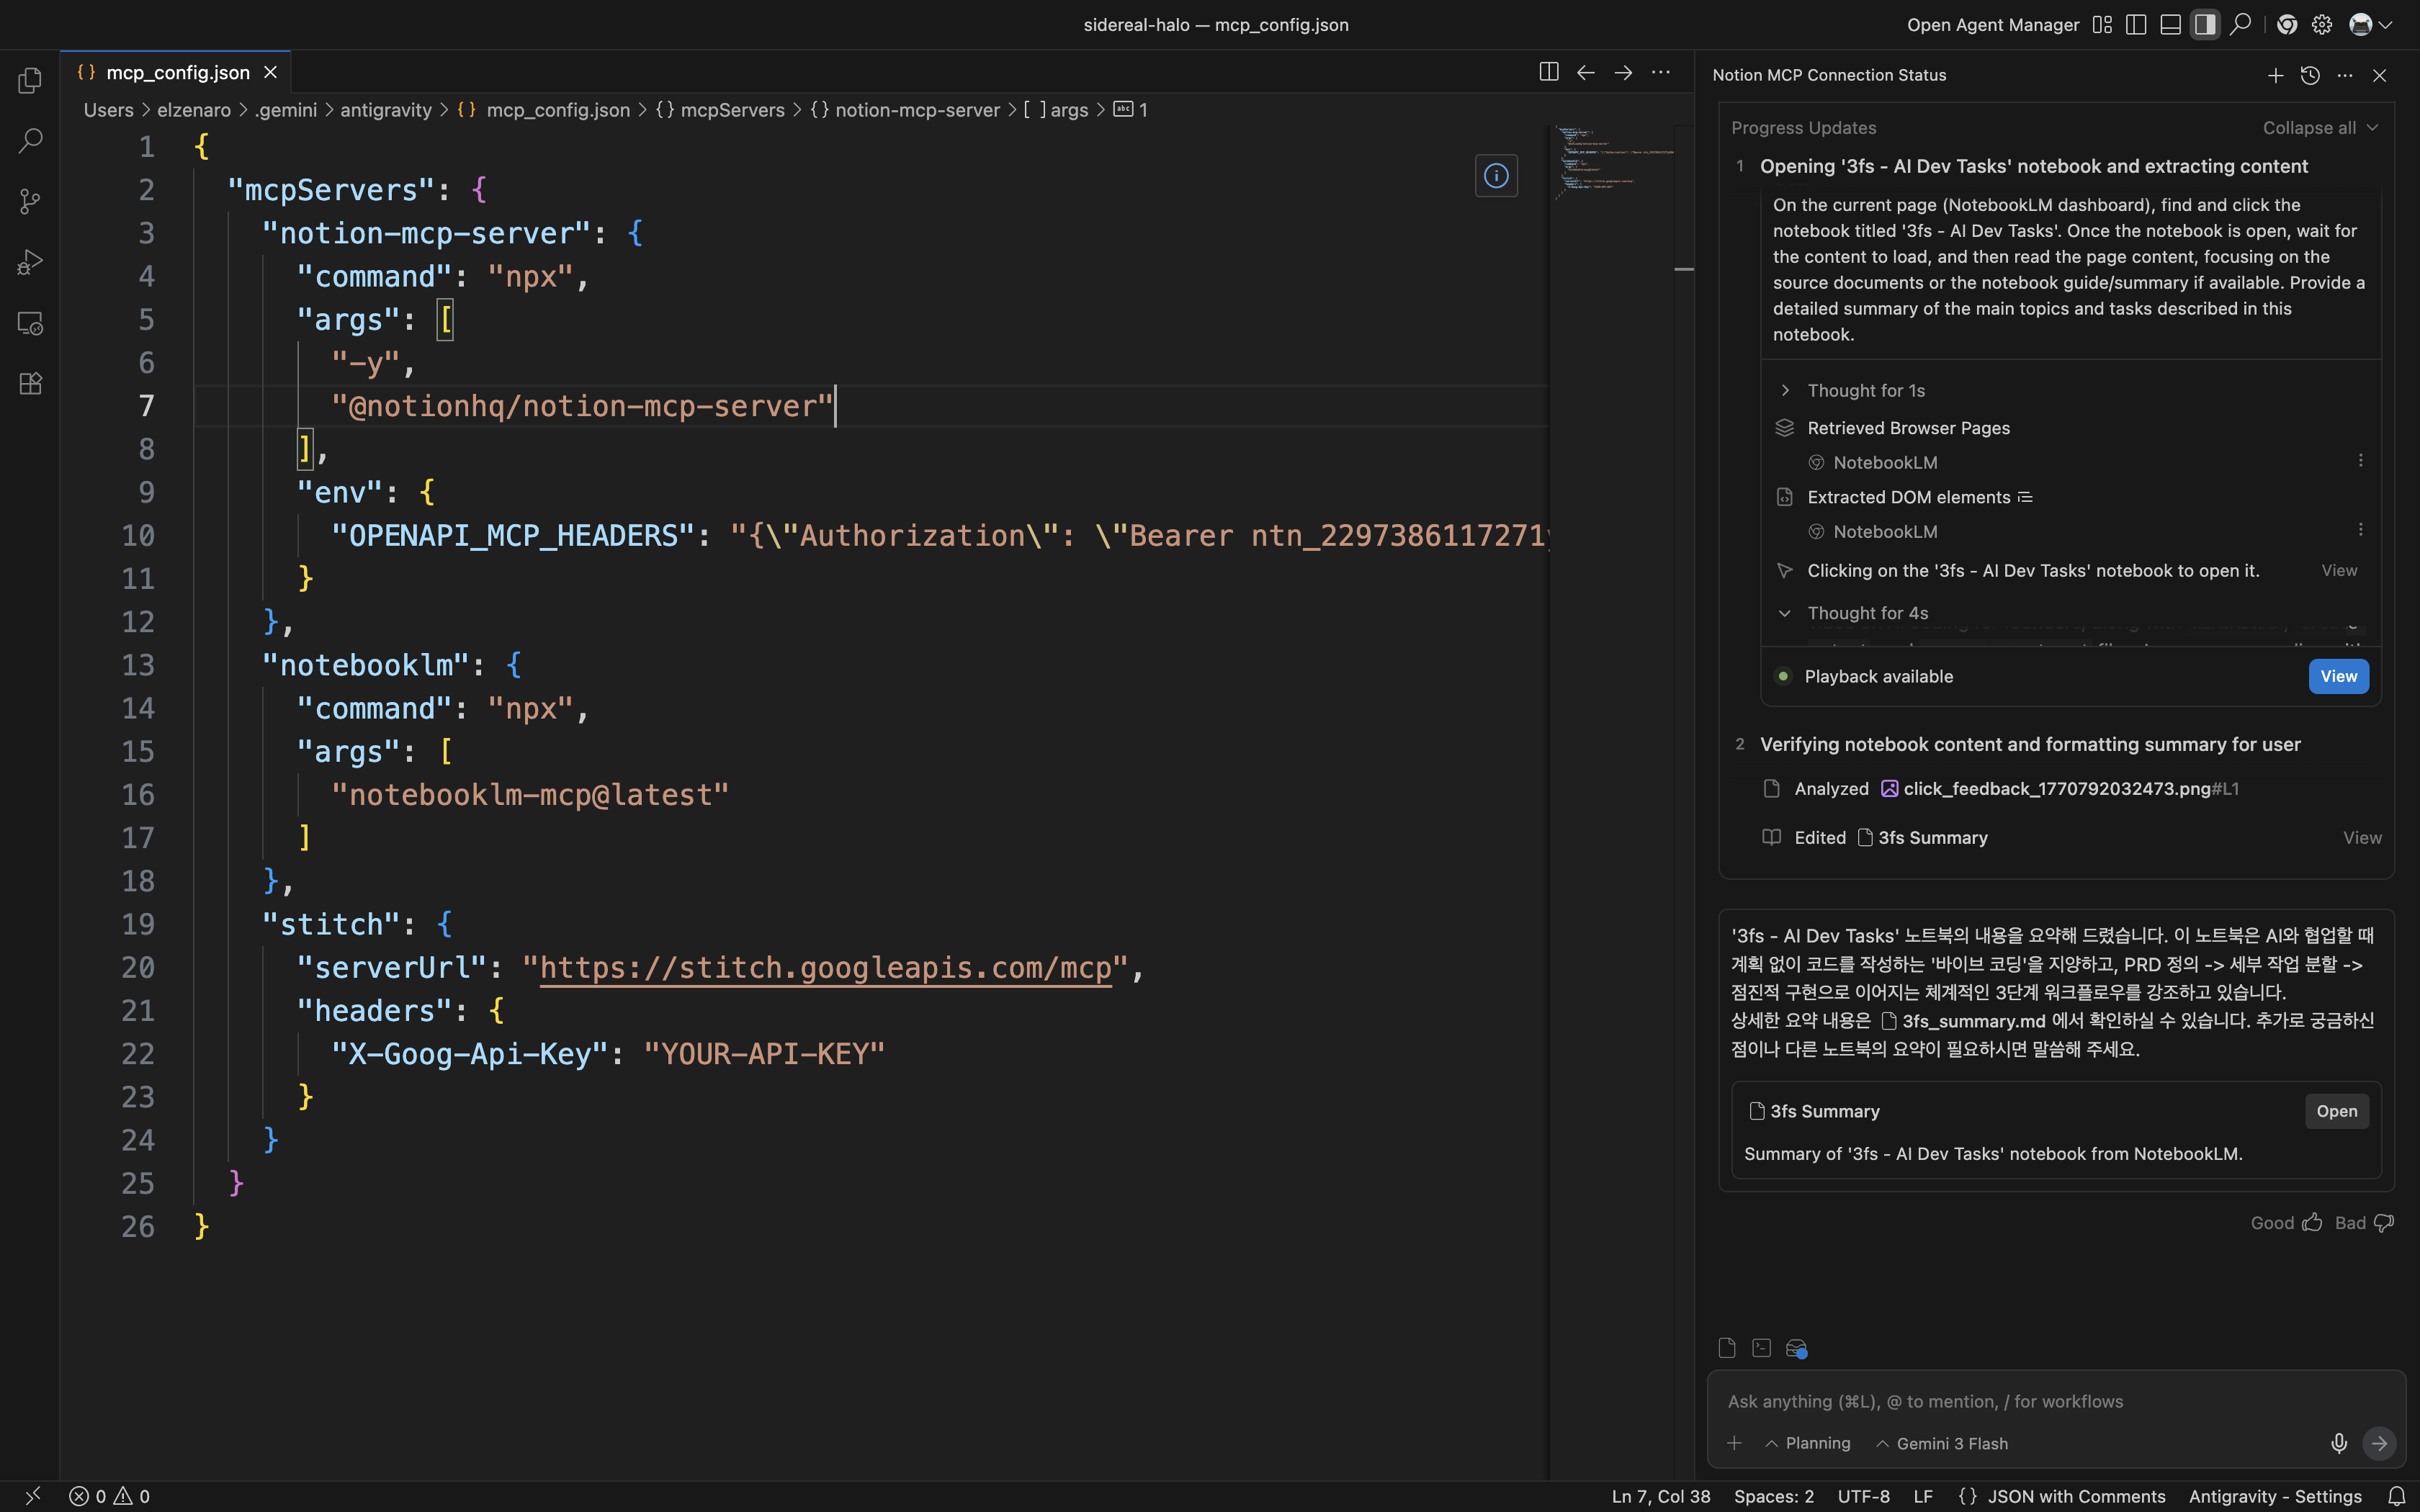
Task: Click the microphone voice input icon
Action: pos(2339,1443)
